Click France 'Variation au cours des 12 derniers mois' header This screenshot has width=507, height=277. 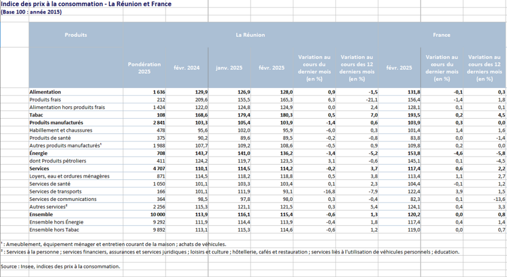[x=484, y=68]
